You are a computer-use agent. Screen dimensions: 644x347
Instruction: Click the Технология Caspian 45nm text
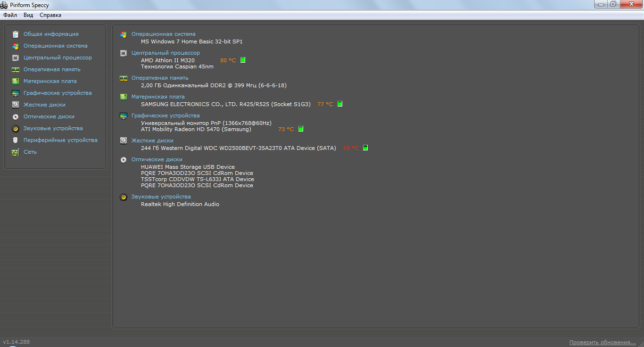point(177,66)
